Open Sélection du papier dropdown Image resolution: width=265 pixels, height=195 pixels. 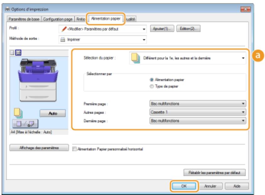(188, 58)
